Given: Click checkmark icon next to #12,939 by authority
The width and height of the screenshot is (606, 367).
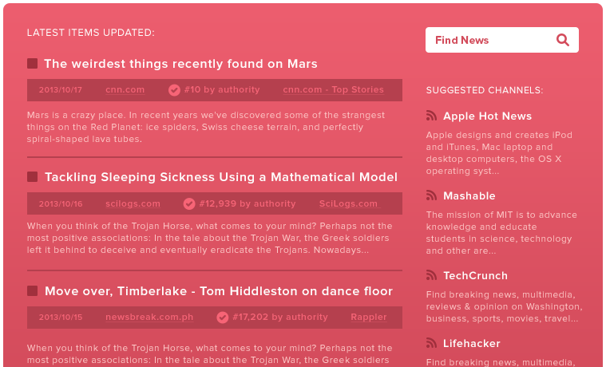Looking at the screenshot, I should point(189,203).
